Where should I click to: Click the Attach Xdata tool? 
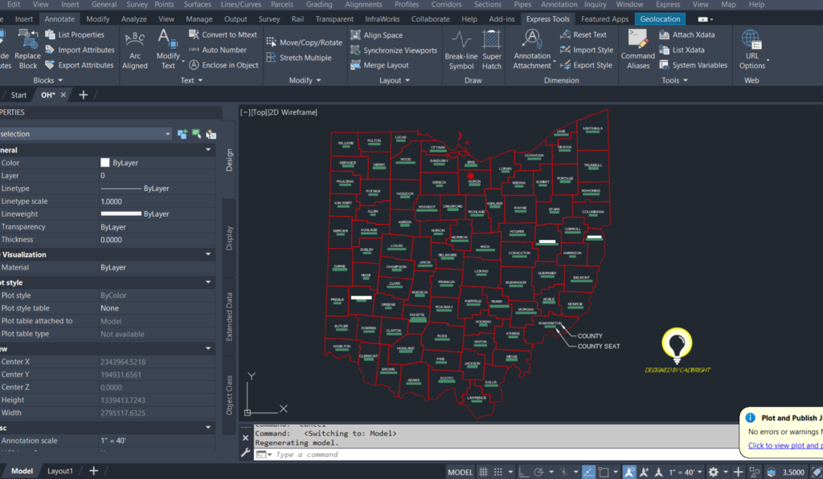[x=687, y=35]
